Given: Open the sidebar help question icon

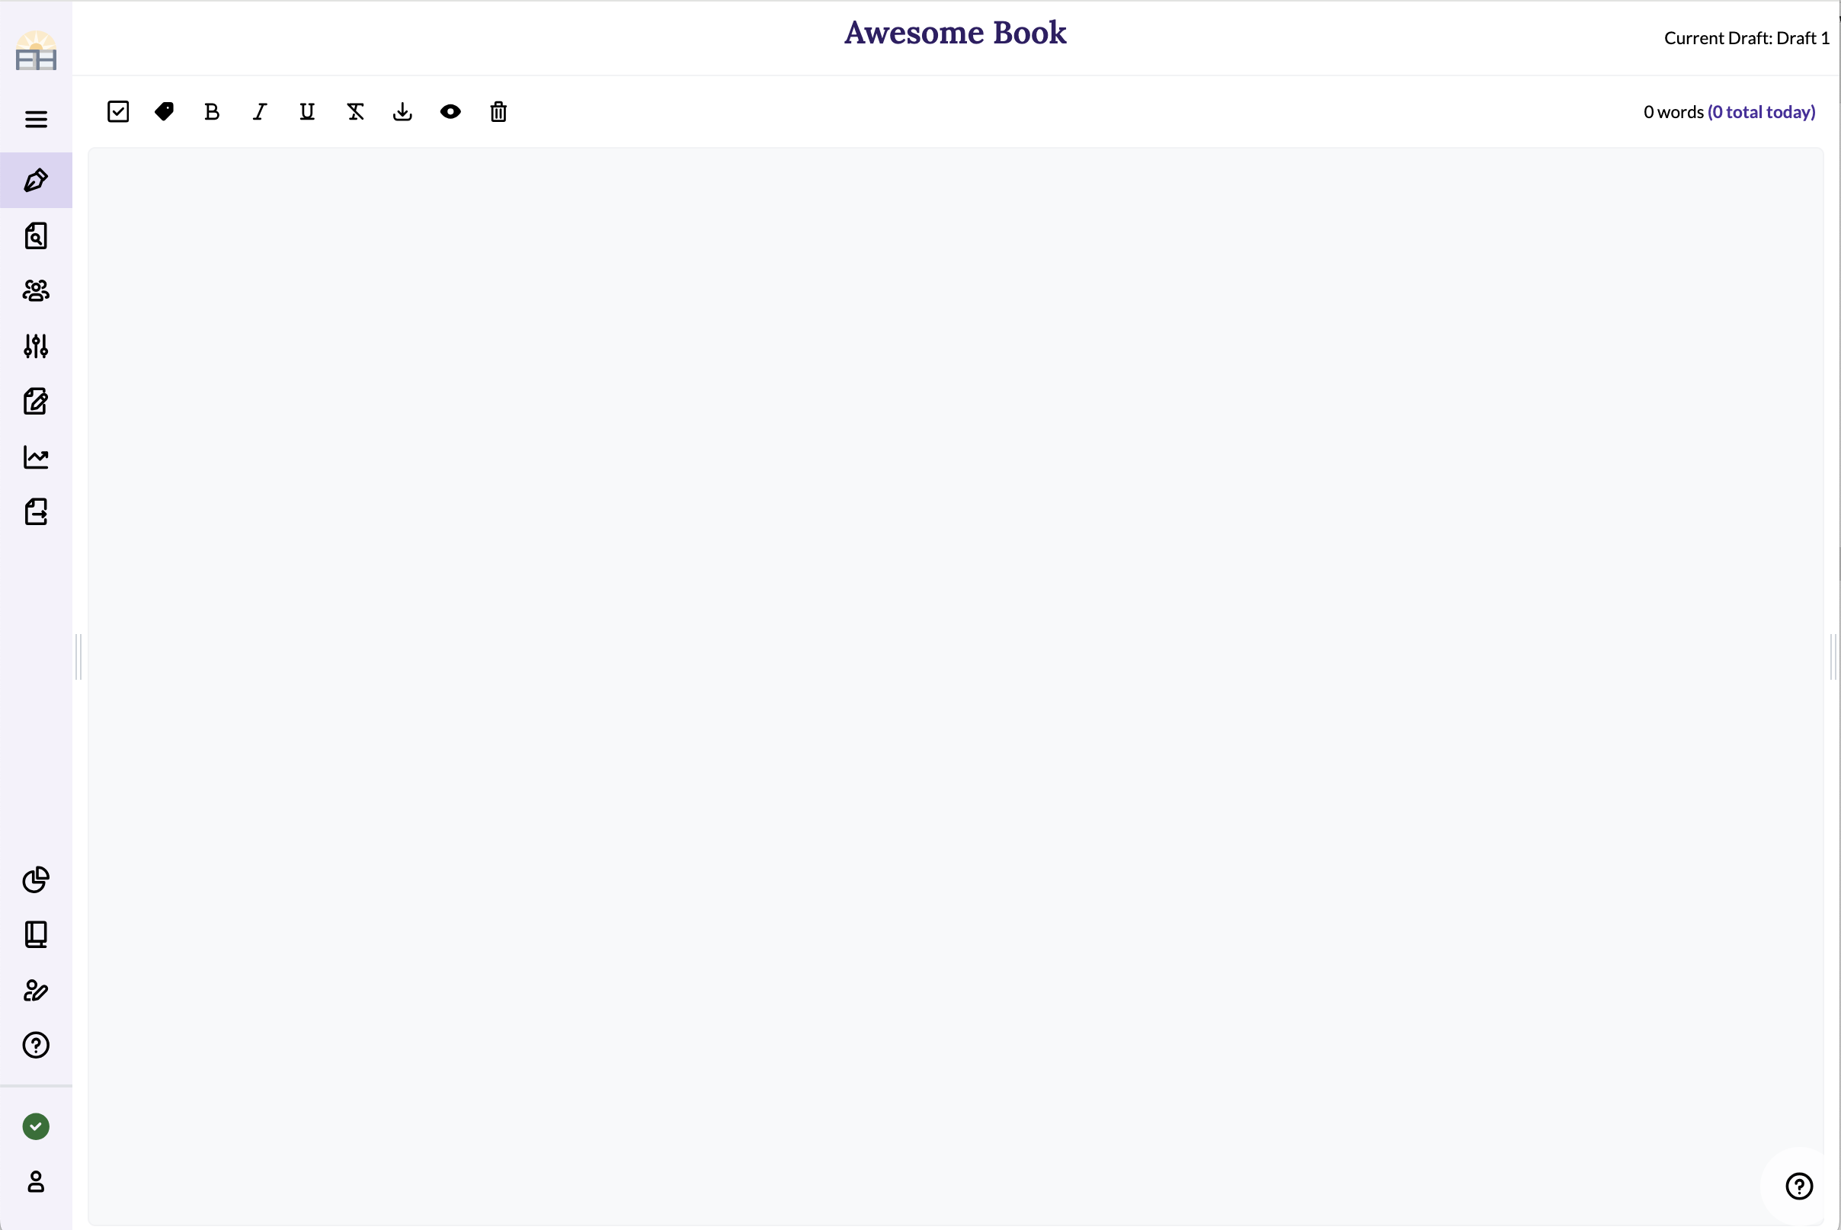Looking at the screenshot, I should [36, 1045].
